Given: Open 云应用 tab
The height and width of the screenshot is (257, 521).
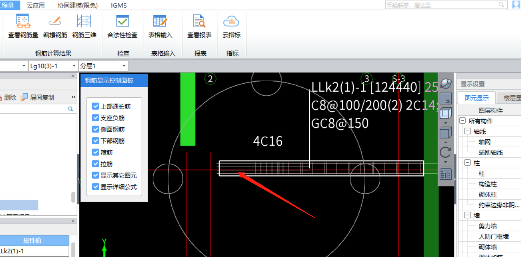Looking at the screenshot, I should tap(36, 5).
